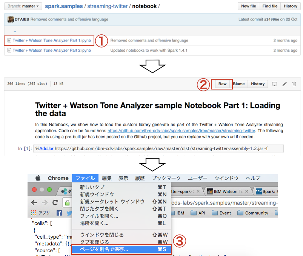Image resolution: width=303 pixels, height=256 pixels.
Task: Open the Chrome application menu
Action: click(x=58, y=178)
